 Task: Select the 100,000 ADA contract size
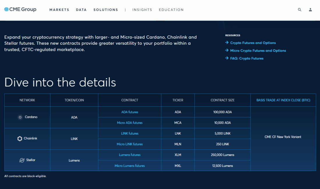[223, 112]
